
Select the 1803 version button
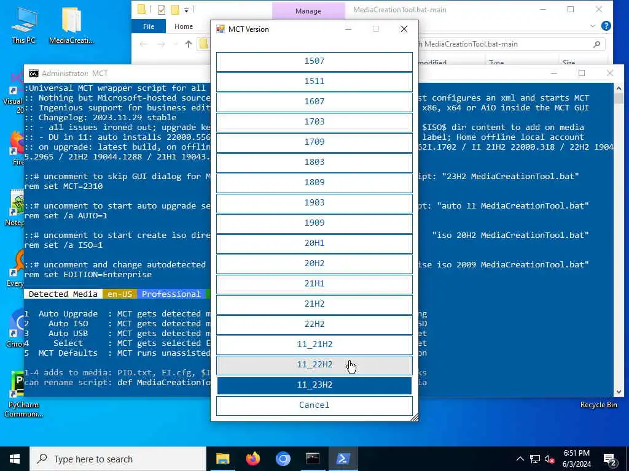[x=314, y=162]
